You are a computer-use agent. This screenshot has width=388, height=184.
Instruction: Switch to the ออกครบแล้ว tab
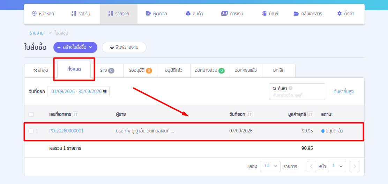click(246, 71)
